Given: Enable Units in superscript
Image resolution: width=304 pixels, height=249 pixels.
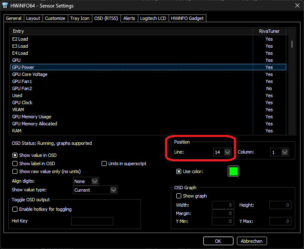Looking at the screenshot, I should pos(104,164).
